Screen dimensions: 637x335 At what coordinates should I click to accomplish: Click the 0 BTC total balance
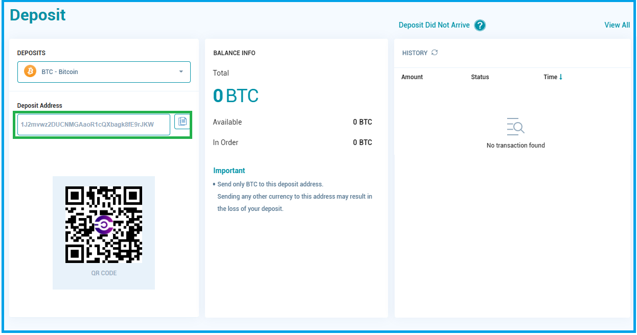coord(236,95)
